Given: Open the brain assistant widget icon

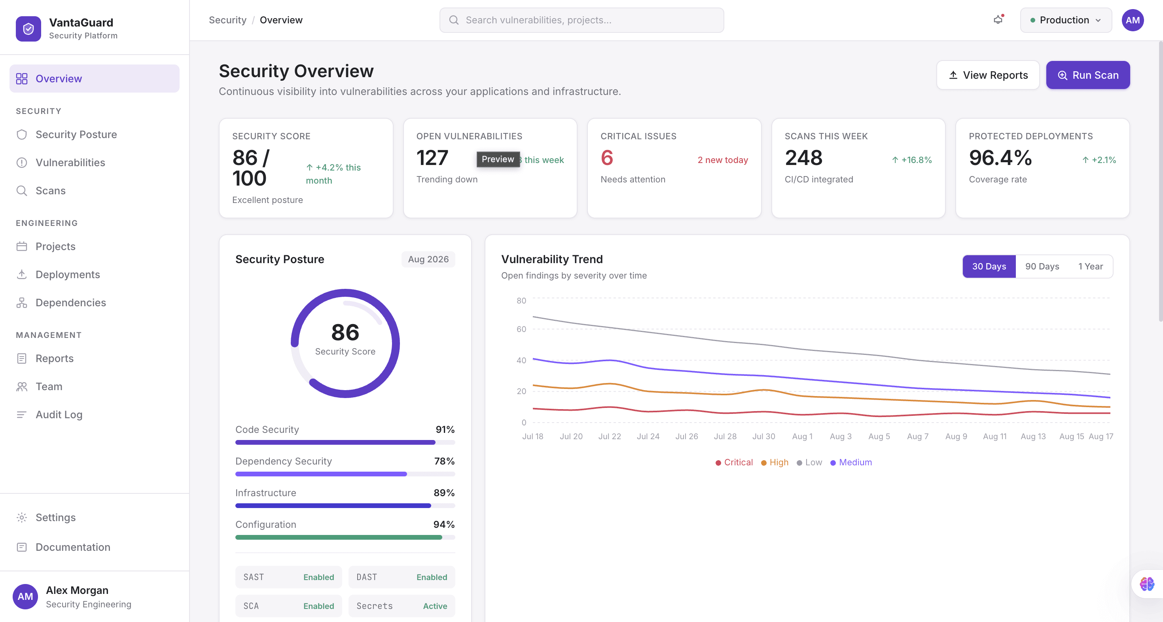Looking at the screenshot, I should (x=1147, y=584).
